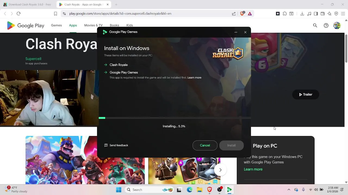This screenshot has width=348, height=195.
Task: Close the Google Play Games installer dialog
Action: pyautogui.click(x=245, y=32)
